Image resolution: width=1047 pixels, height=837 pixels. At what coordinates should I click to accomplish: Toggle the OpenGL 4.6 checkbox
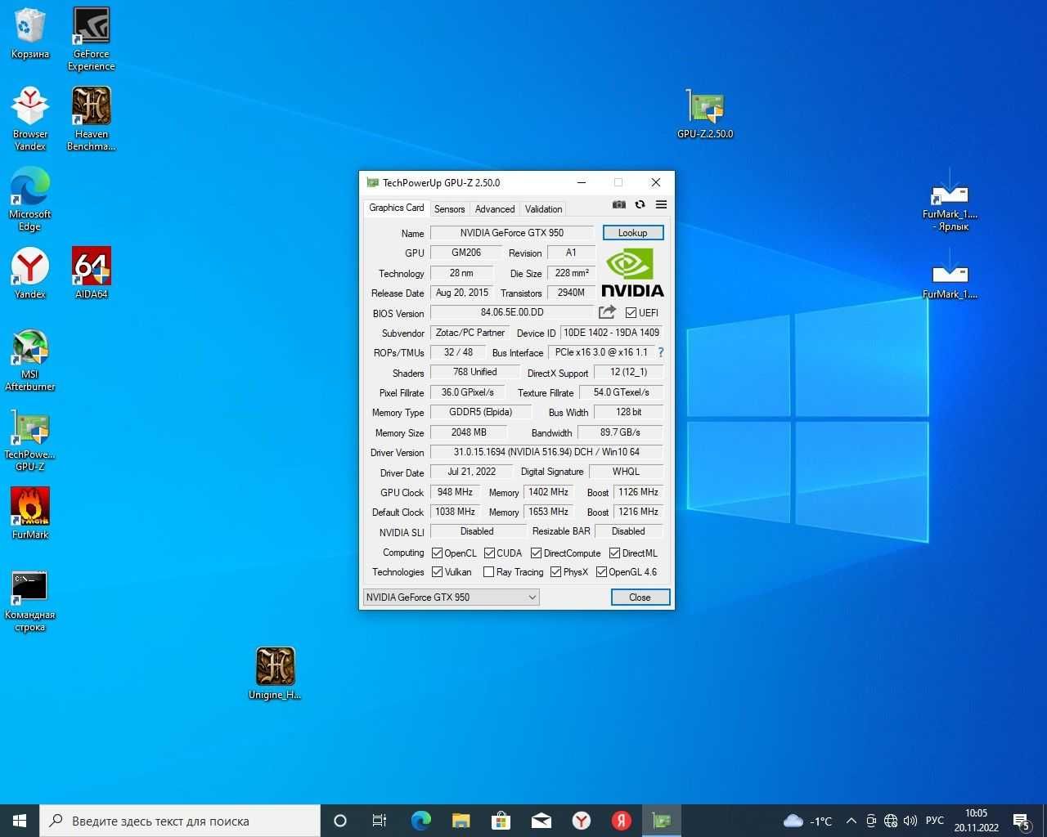tap(601, 571)
